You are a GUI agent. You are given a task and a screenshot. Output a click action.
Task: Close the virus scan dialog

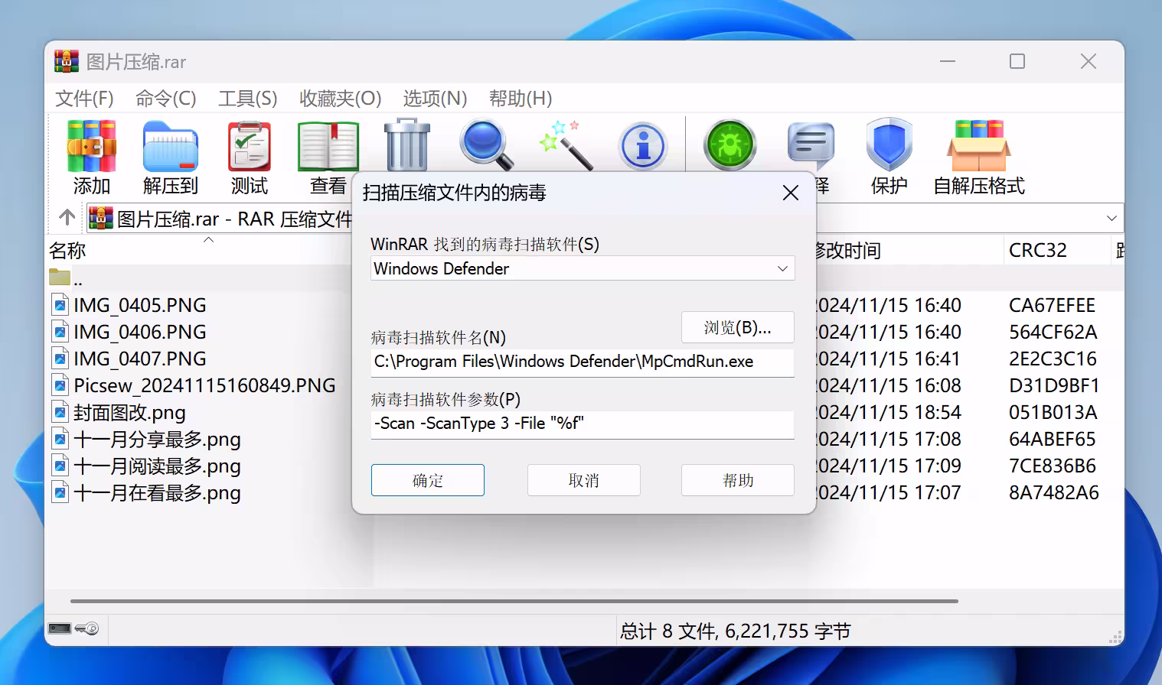(791, 193)
